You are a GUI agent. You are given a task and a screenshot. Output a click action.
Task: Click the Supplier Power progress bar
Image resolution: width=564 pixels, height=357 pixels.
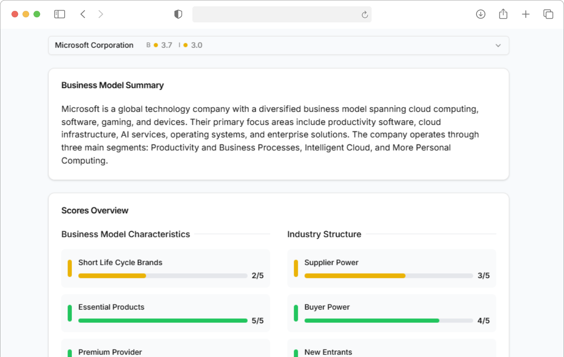[x=389, y=276]
